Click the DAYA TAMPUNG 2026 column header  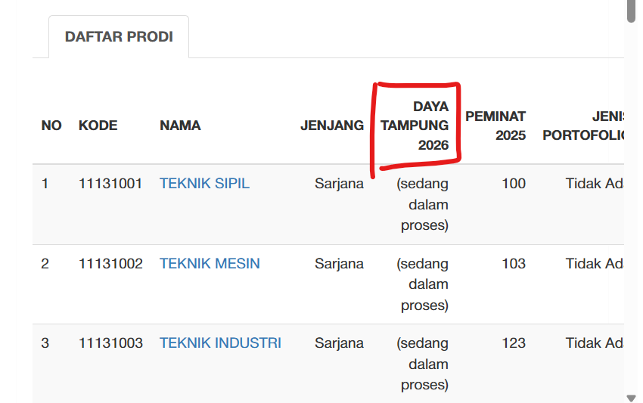click(x=415, y=126)
